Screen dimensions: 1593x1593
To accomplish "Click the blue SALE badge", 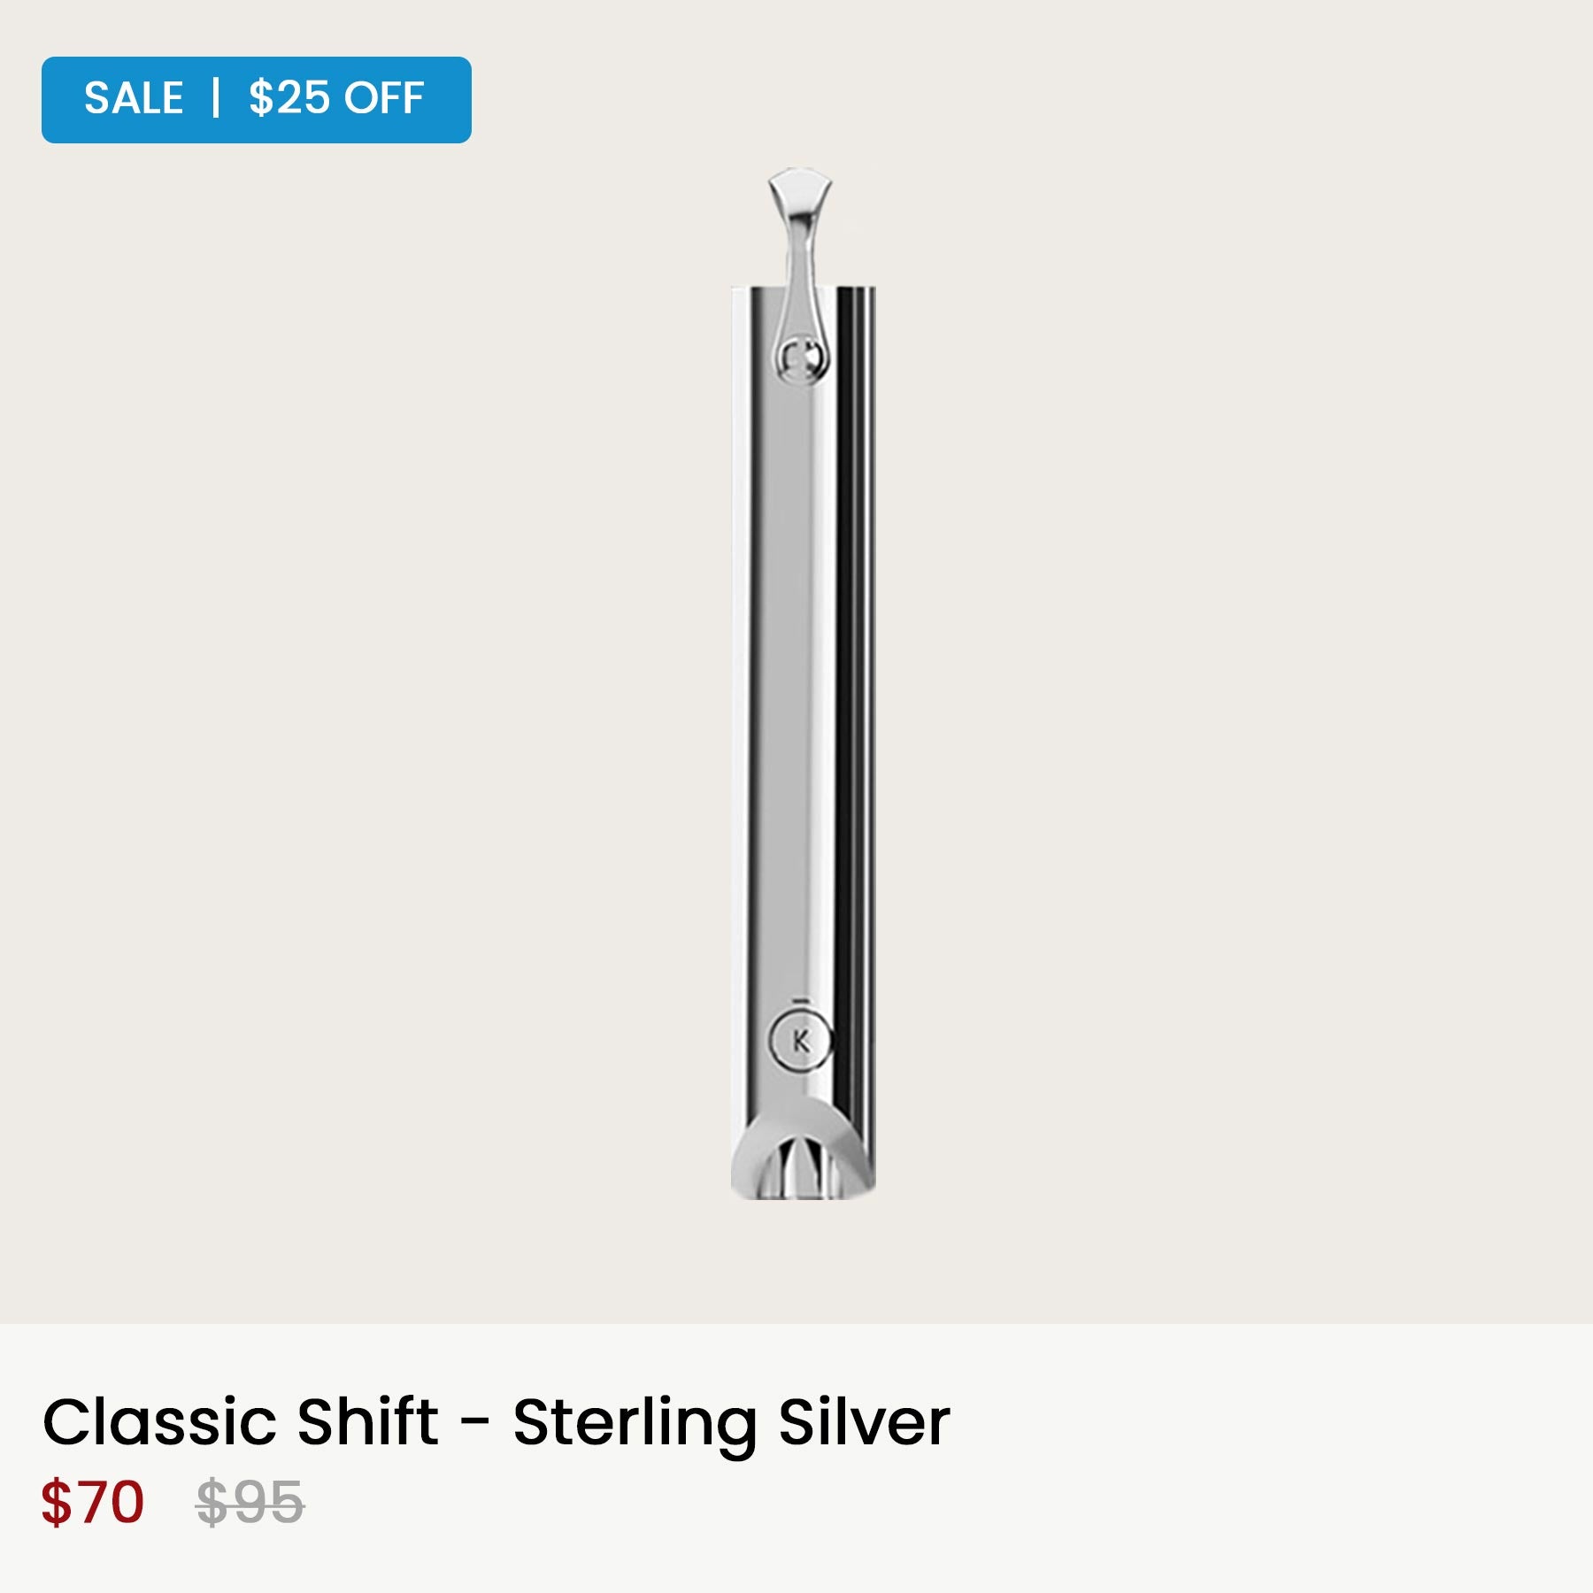I will (x=256, y=100).
